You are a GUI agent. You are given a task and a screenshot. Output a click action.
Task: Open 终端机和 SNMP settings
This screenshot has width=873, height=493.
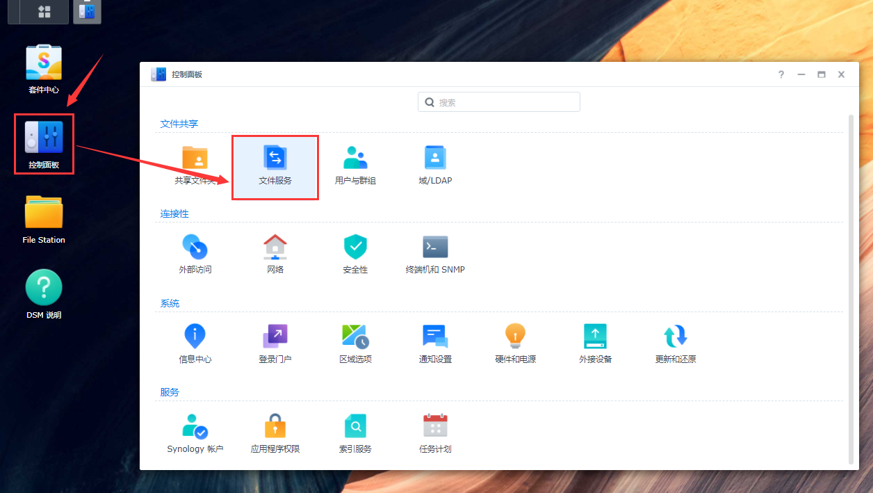435,253
